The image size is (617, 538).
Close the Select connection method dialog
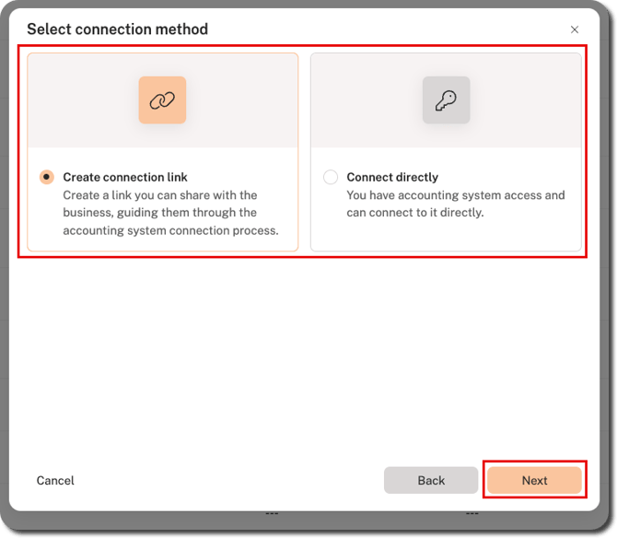(575, 29)
